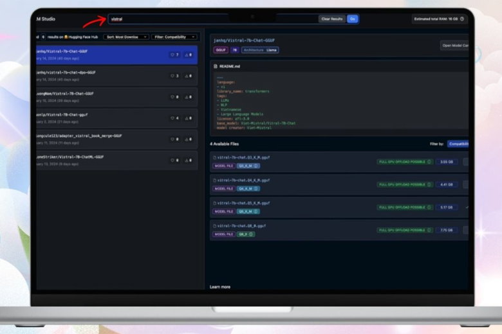Open the Filter: Compatibility dropdown in results

(174, 37)
